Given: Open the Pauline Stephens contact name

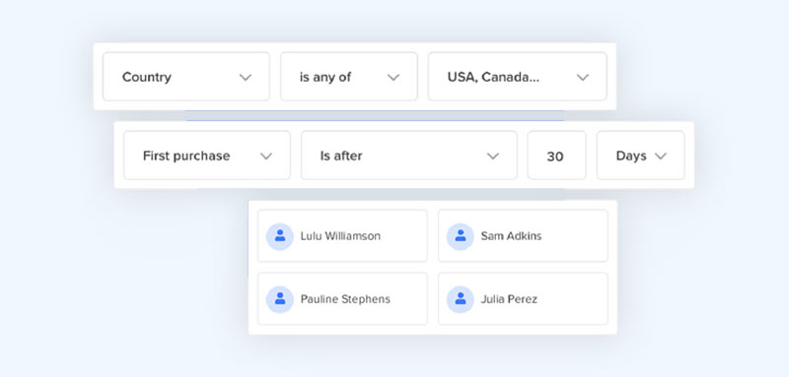Looking at the screenshot, I should pos(345,299).
